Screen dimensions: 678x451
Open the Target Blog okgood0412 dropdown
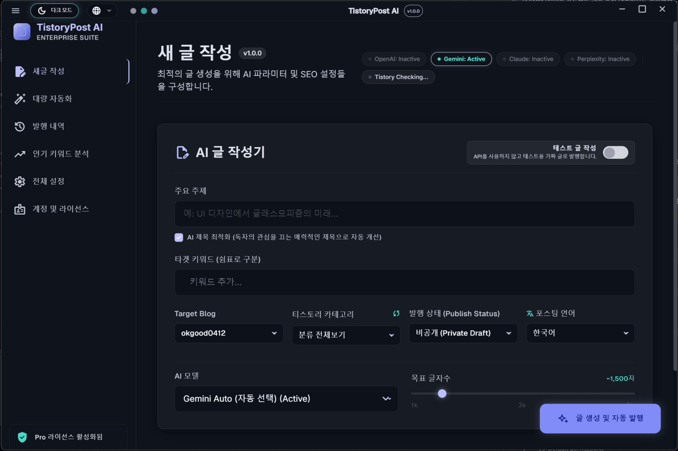229,333
